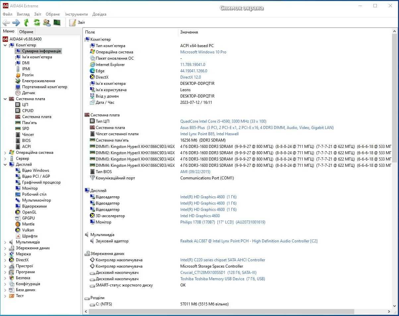Click the Відео Windows icon in tree
The image size is (399, 316).
18,170
